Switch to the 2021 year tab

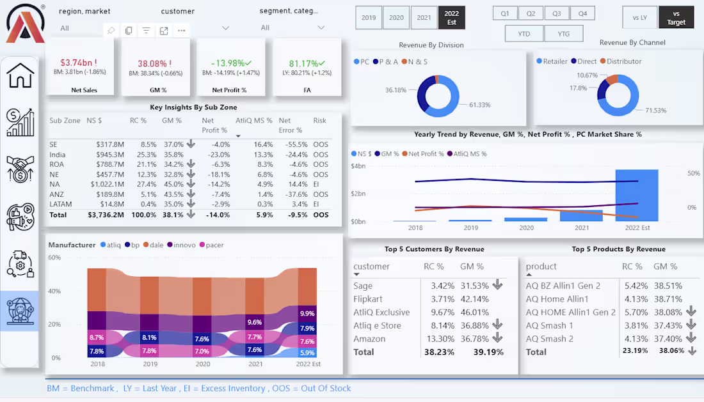[424, 17]
